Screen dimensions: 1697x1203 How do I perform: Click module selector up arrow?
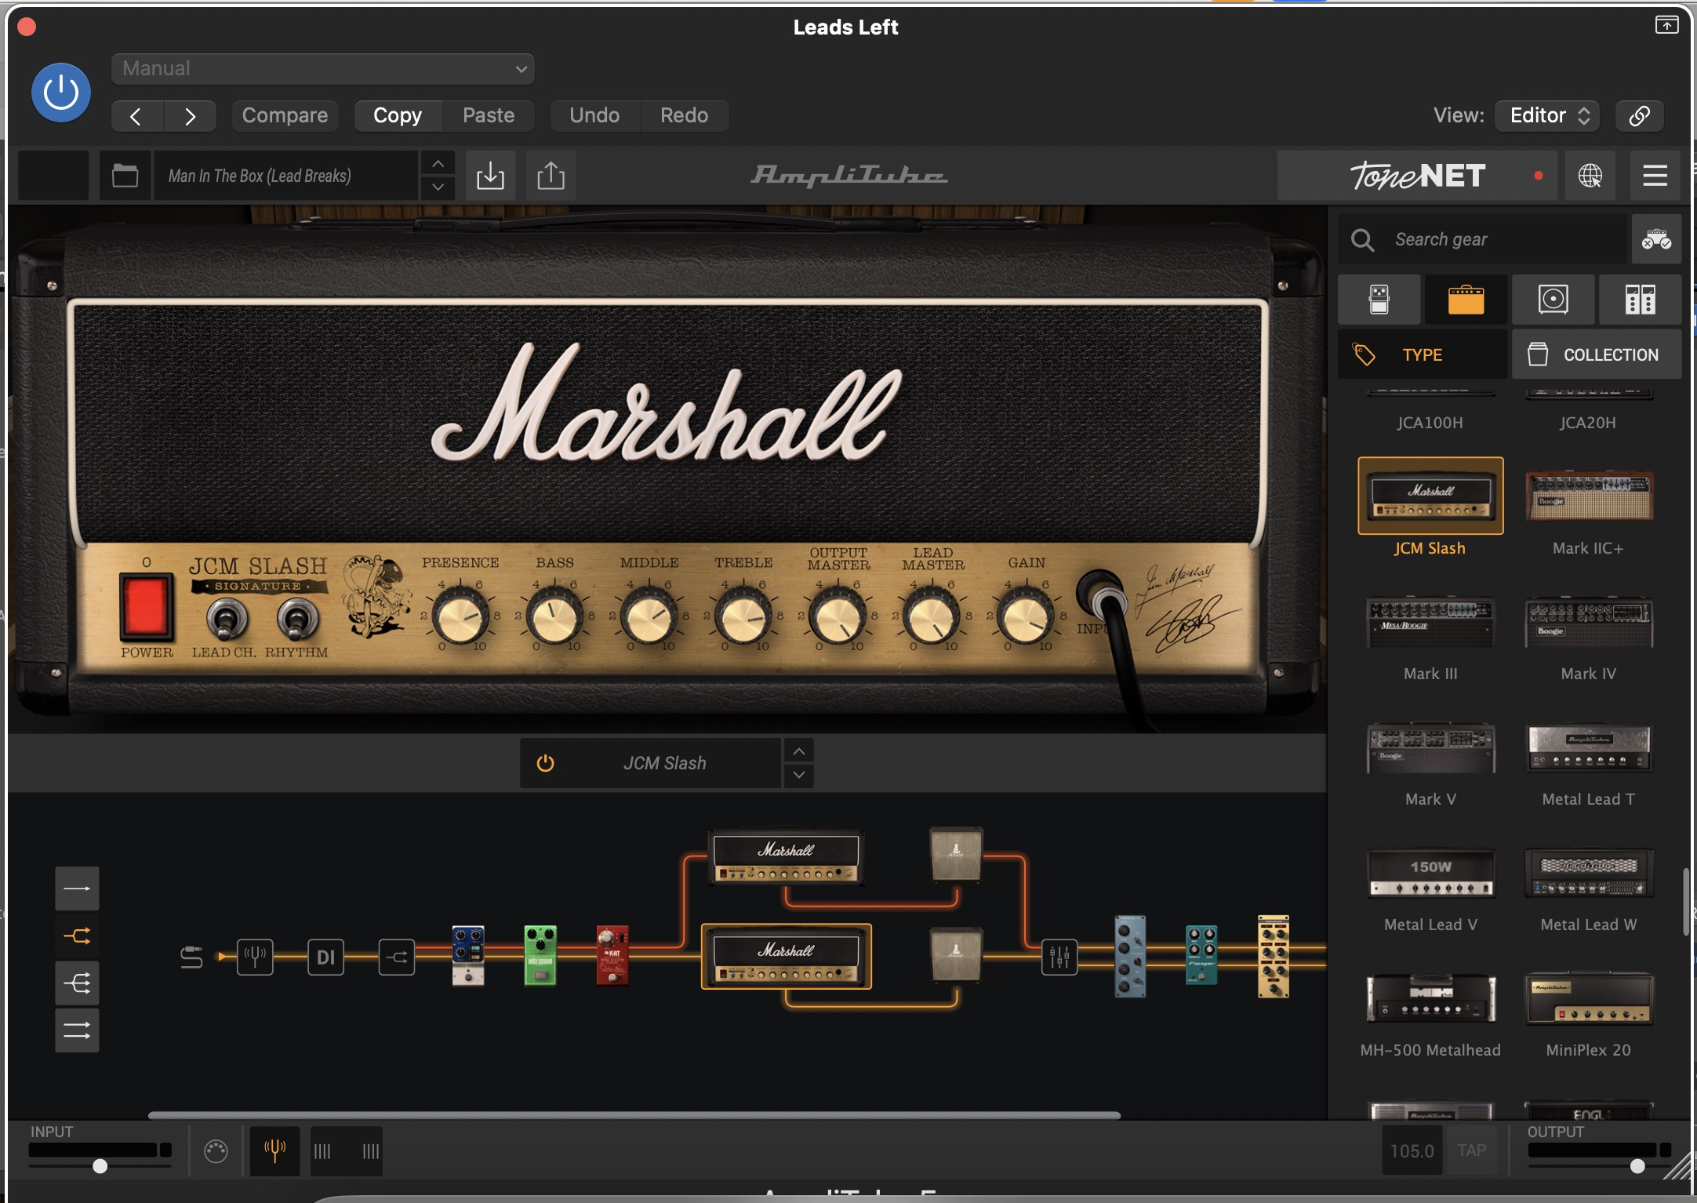[x=798, y=751]
